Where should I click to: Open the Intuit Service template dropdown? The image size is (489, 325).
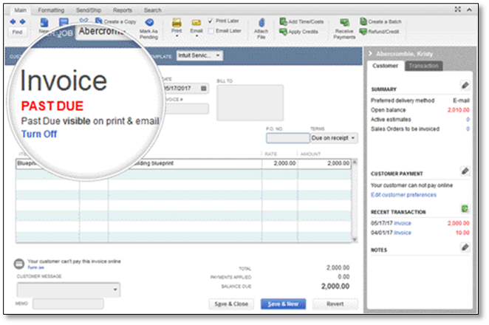199,55
